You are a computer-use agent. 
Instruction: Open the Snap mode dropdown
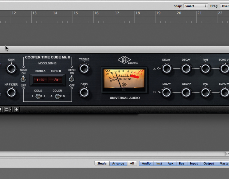(195, 6)
